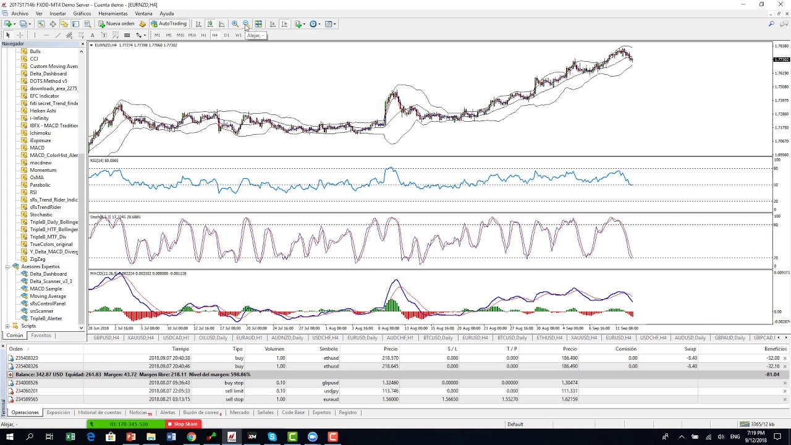
Task: Collapse the Asesores Expertos tree node
Action: tap(7, 266)
